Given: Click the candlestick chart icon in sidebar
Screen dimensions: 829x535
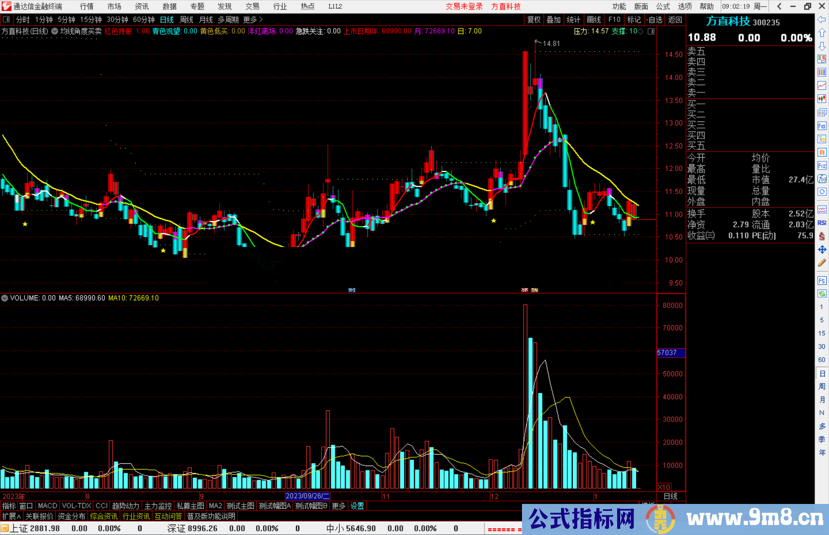Looking at the screenshot, I should (821, 99).
